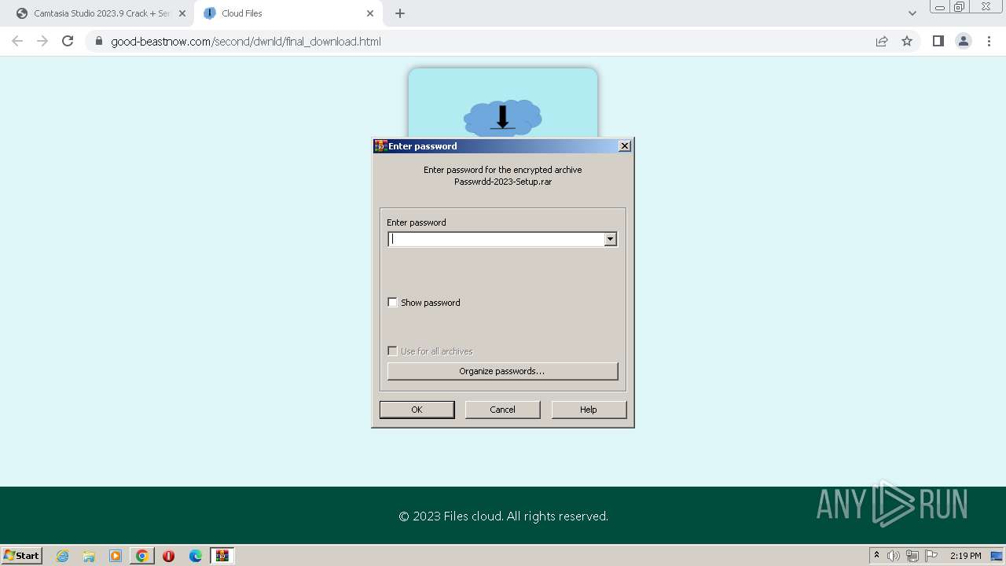
Task: Click the 2:19 PM clock
Action: pyautogui.click(x=965, y=556)
